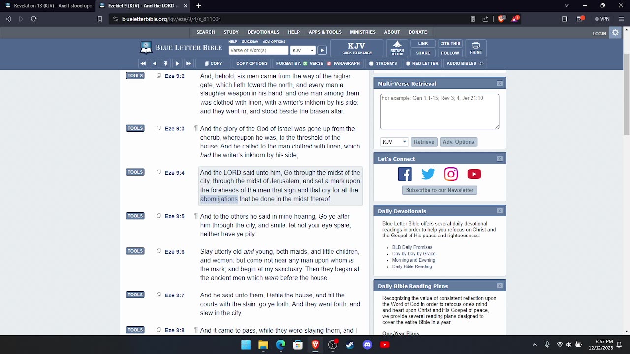
Task: Open the APPS & TOOLS menu
Action: (325, 32)
